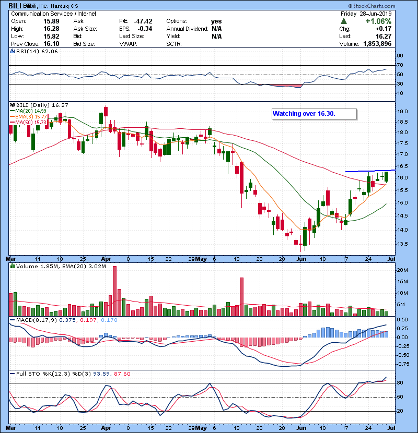Click the stochastic %K value 93.59
Screen dimensions: 418x433
click(x=101, y=374)
